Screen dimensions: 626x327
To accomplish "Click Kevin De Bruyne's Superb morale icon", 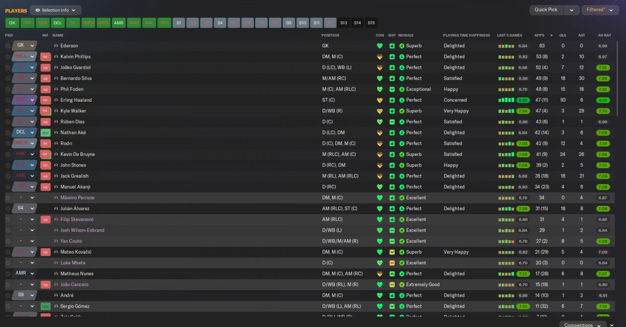I will point(402,154).
